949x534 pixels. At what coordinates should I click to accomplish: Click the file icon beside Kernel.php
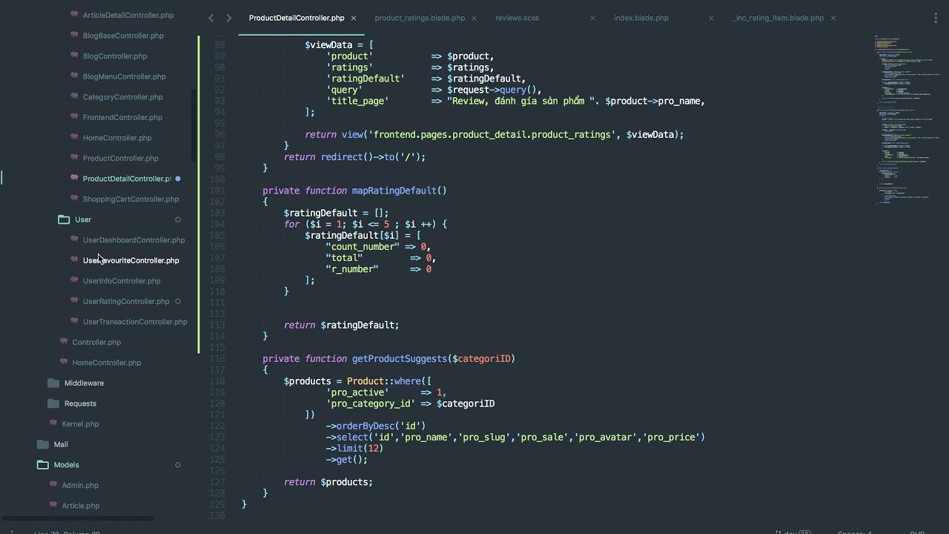point(53,423)
